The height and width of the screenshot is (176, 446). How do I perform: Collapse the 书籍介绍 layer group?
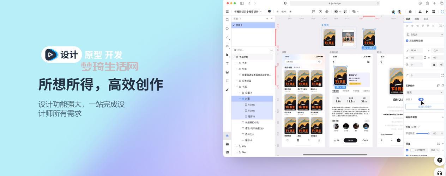(x=234, y=57)
